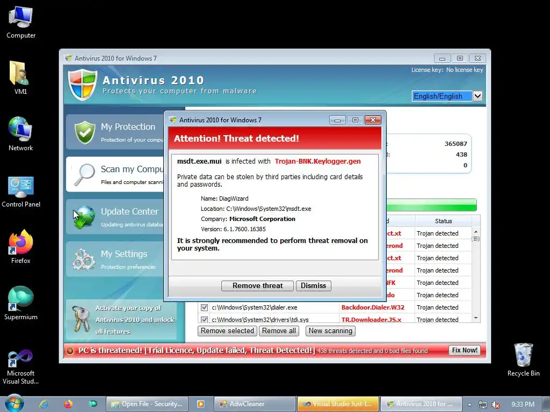The image size is (550, 412).
Task: Click the Antivirus 2010 shield logo
Action: click(82, 84)
